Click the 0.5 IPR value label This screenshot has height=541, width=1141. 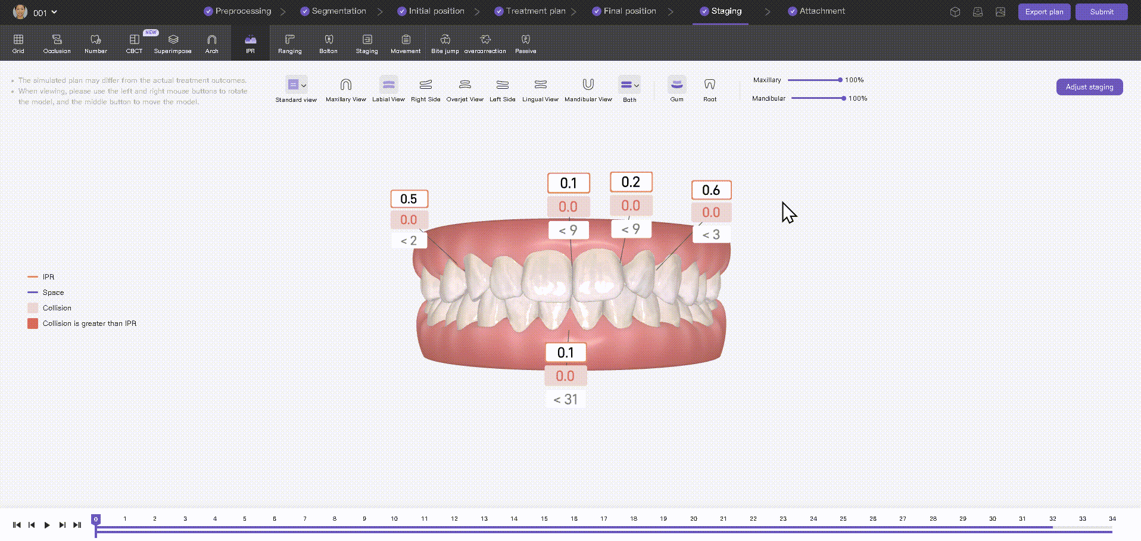coord(409,199)
